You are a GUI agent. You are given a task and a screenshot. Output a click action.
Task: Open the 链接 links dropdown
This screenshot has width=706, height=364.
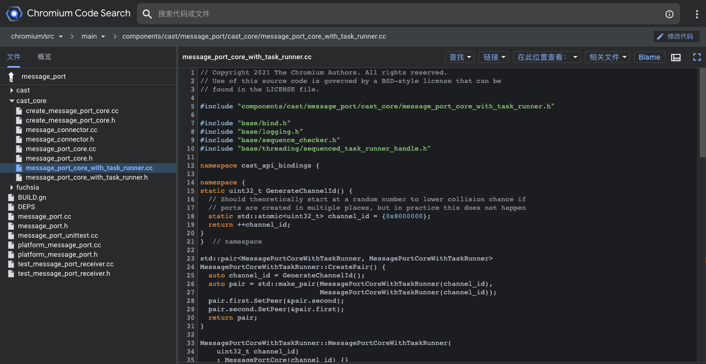[x=494, y=57]
